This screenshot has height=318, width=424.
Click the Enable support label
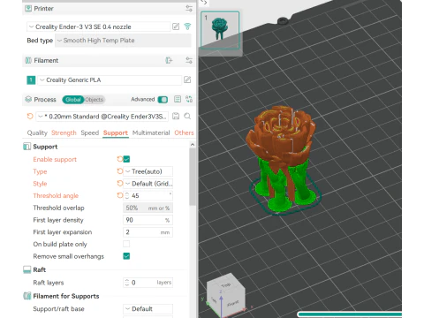click(55, 159)
